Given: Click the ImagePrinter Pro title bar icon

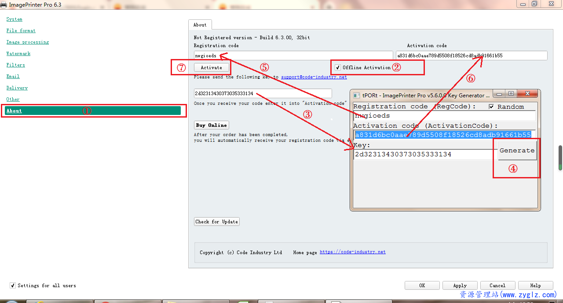Looking at the screenshot, I should (x=4, y=4).
